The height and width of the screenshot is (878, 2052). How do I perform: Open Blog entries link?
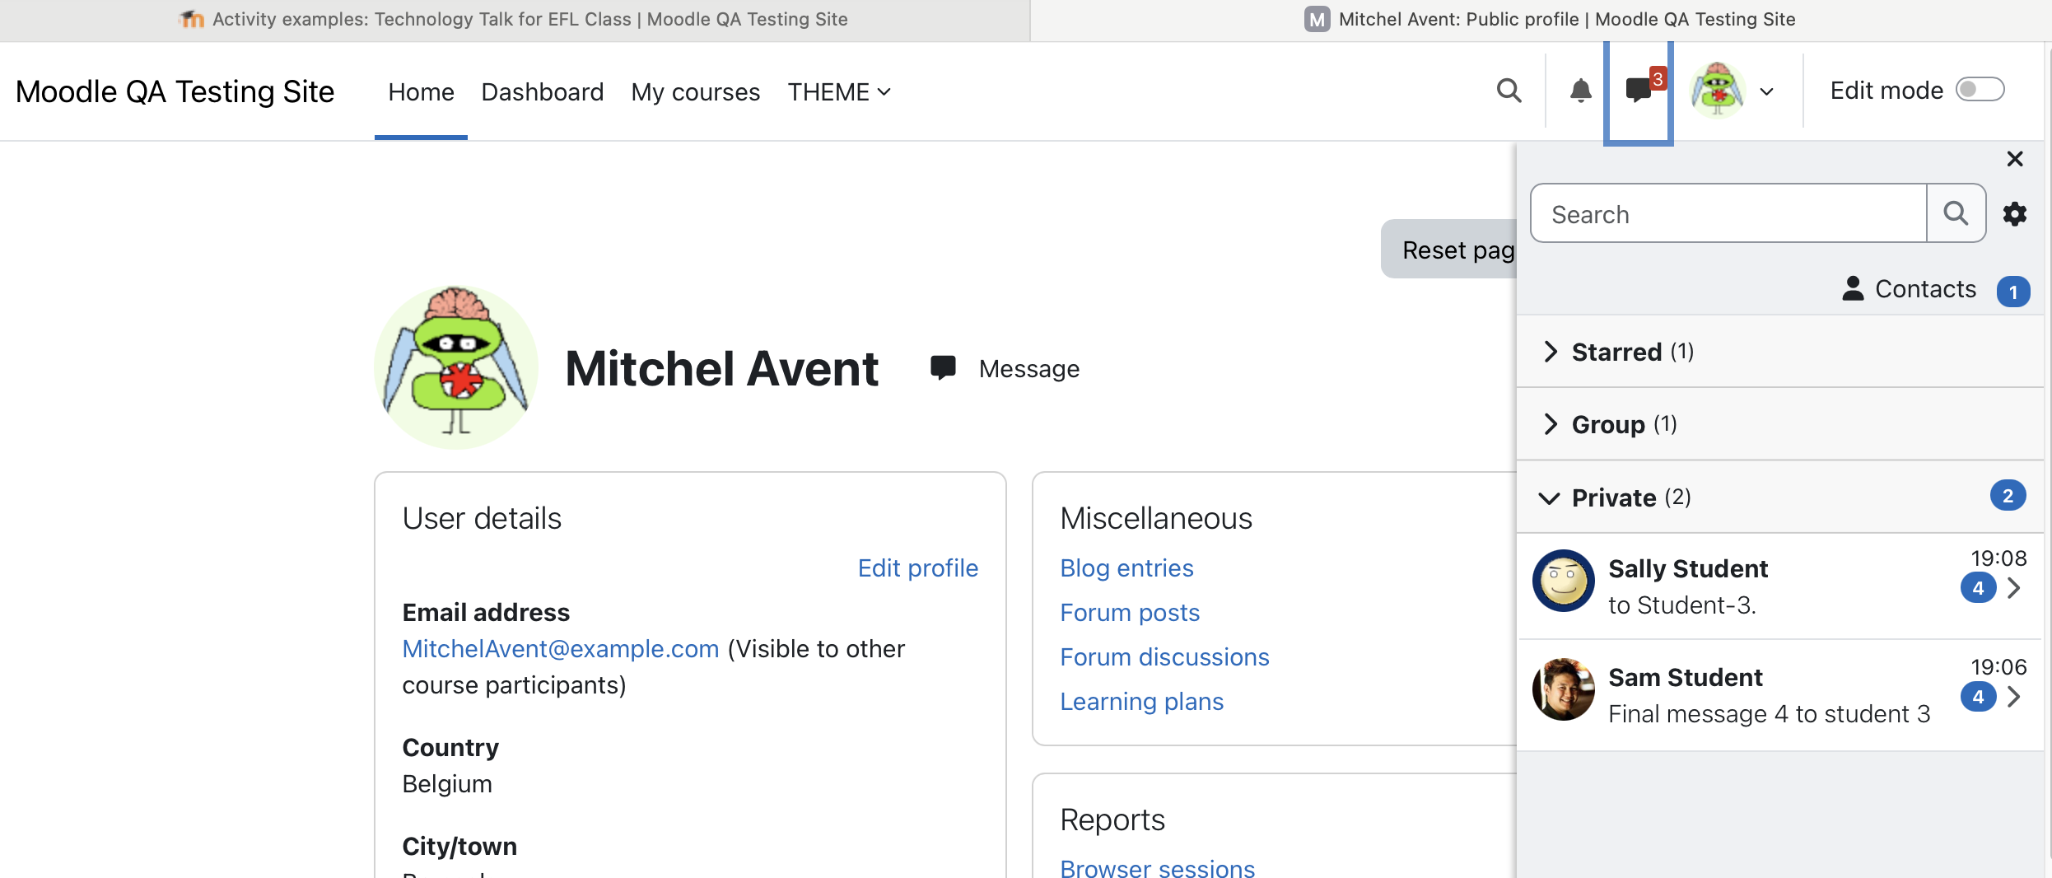(1126, 567)
